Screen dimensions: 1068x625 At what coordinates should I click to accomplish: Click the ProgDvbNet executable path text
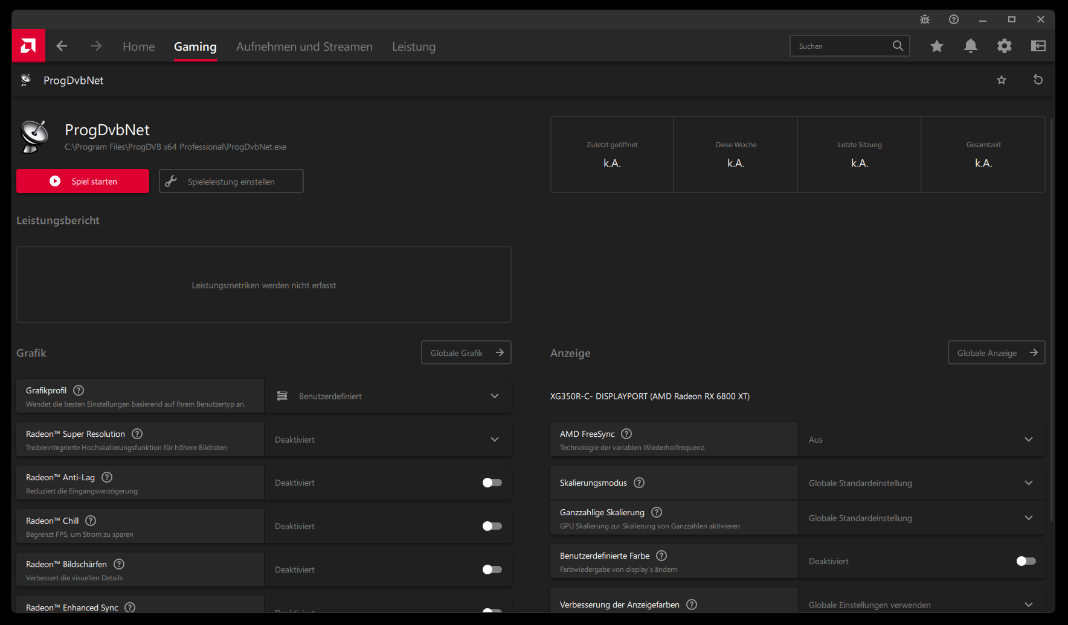(176, 147)
